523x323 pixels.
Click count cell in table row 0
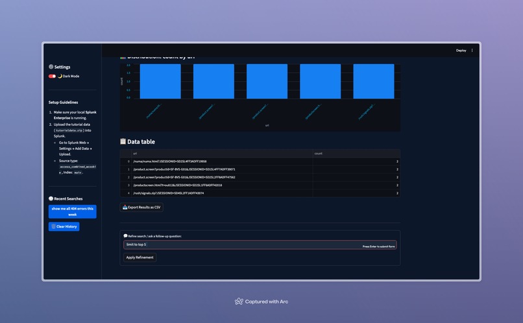[356, 161]
